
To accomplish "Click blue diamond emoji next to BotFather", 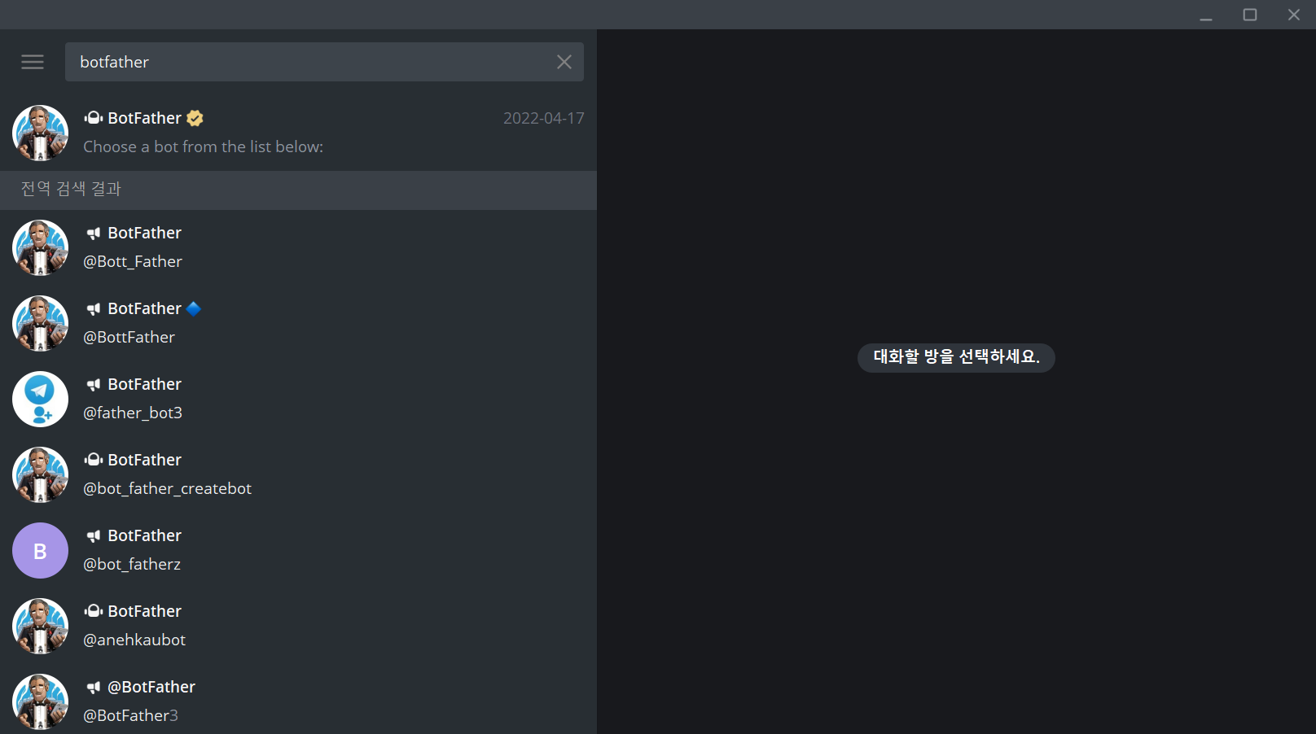I will pos(194,308).
